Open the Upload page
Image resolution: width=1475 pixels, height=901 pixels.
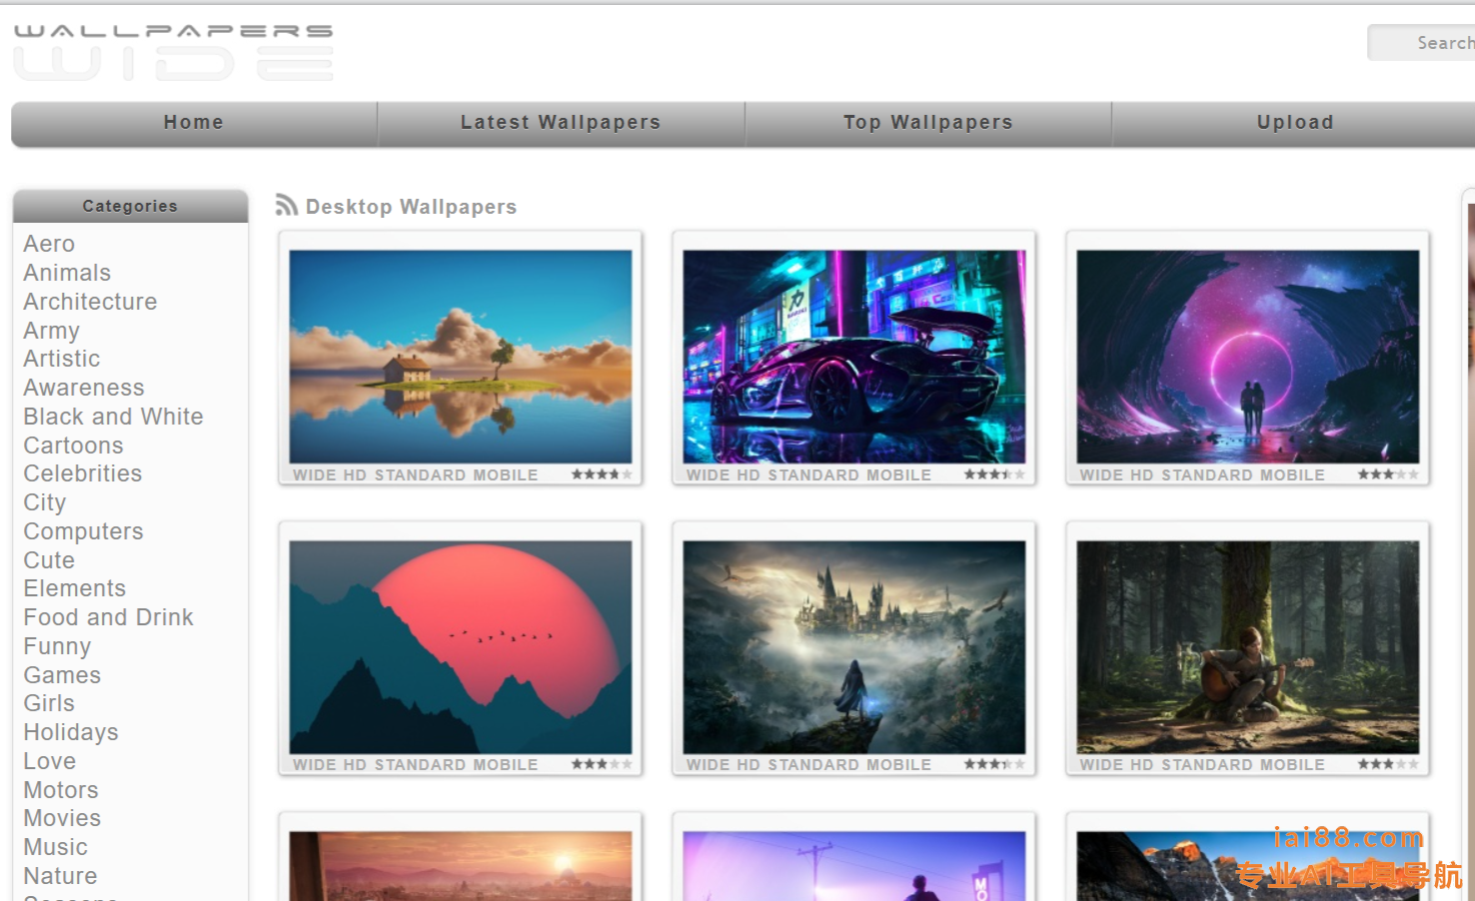tap(1294, 123)
